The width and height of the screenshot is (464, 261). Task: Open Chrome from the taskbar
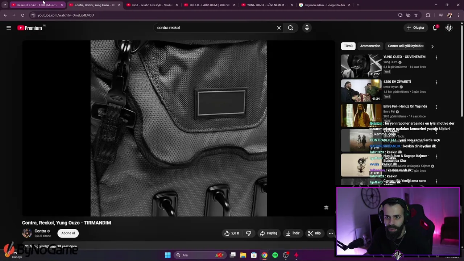click(264, 255)
